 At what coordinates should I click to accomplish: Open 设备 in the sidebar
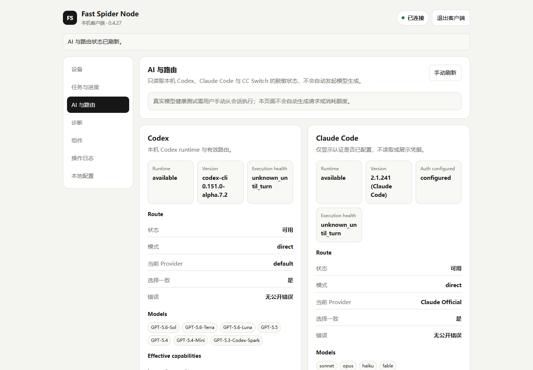tap(98, 69)
